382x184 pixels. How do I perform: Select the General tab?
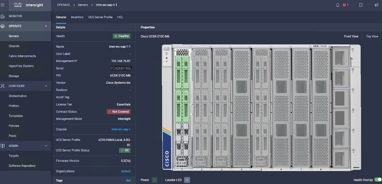pos(61,17)
